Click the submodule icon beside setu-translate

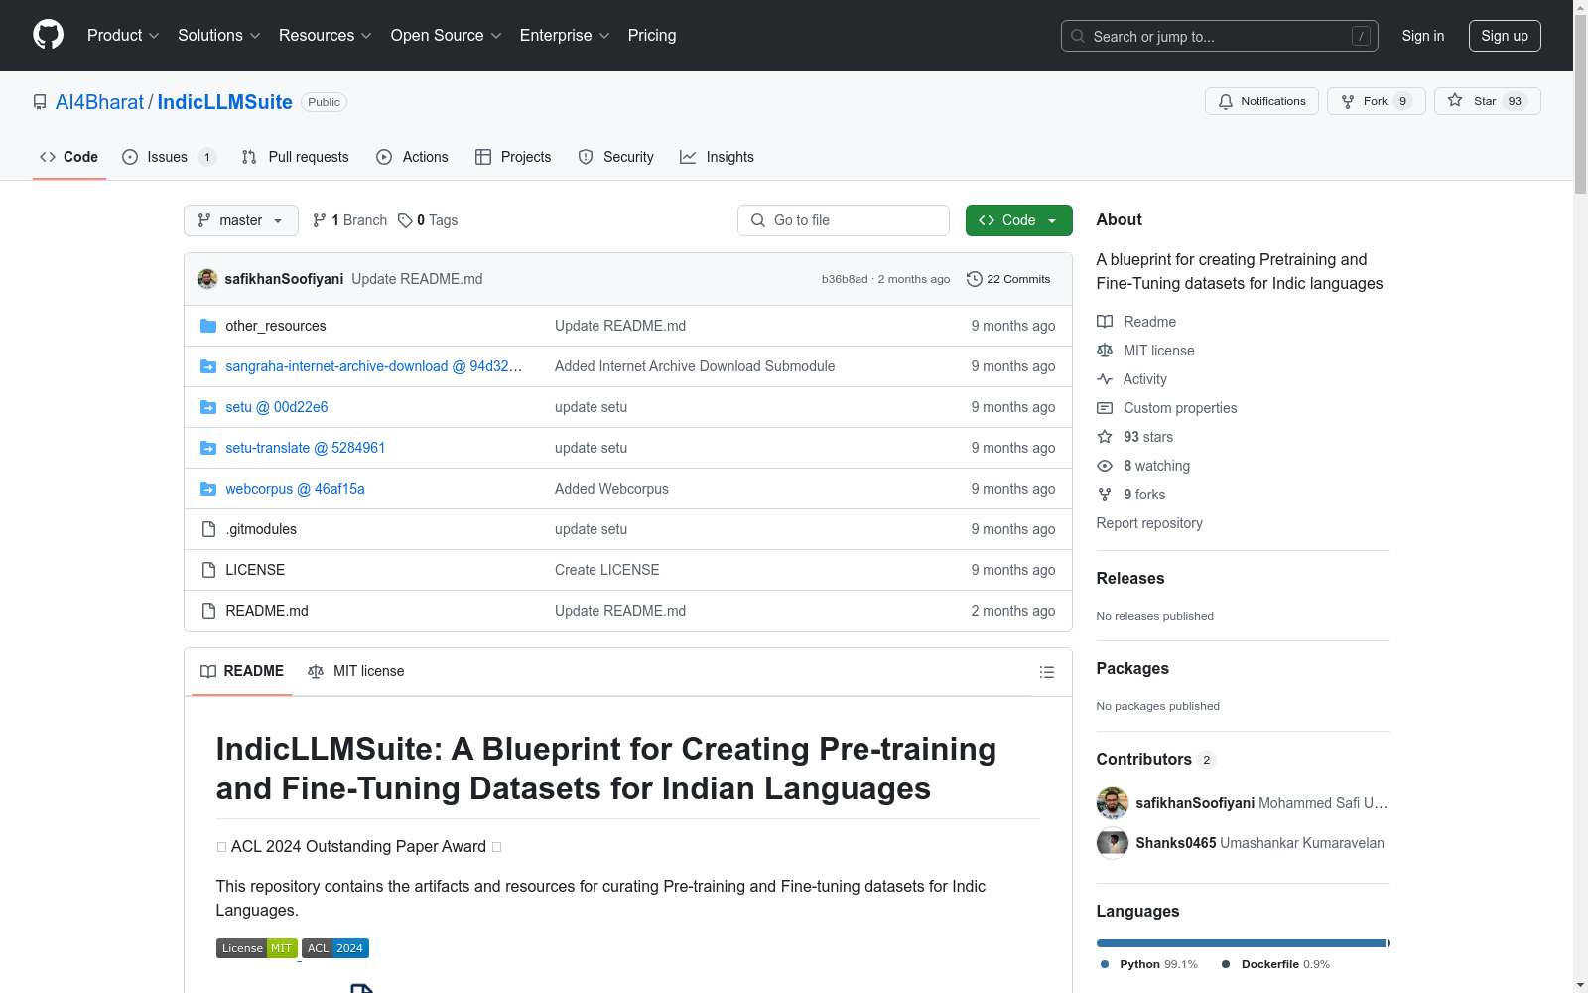(208, 448)
